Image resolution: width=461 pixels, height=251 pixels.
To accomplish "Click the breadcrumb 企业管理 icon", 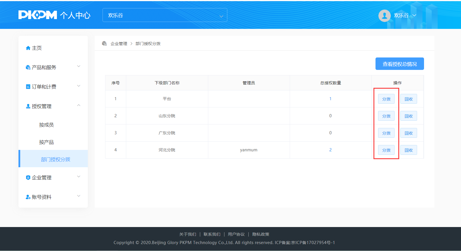I will (x=104, y=44).
